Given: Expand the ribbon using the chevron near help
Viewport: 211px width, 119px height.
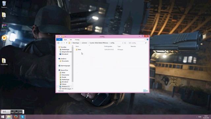Looking at the screenshot, I should coord(145,40).
